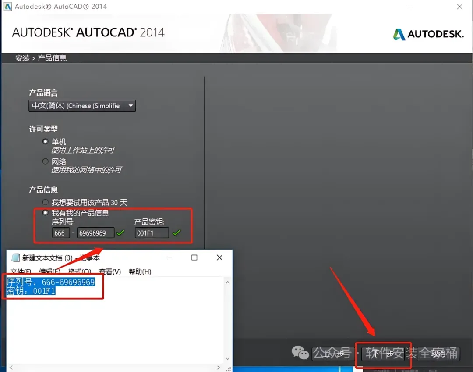Open the Notepad 编辑(E) menu

pos(49,272)
